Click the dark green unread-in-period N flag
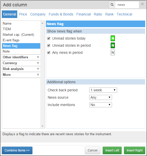Screen dimensions: 147x156 113,45
